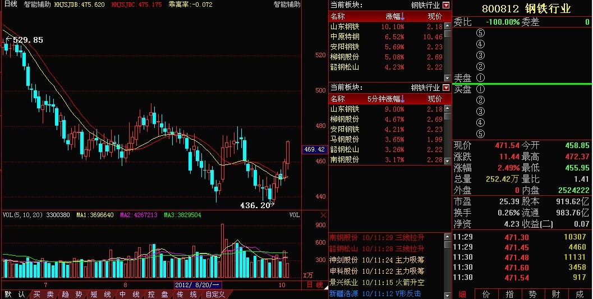Click the 436.20 low price label
This screenshot has height=299, width=593.
(255, 205)
